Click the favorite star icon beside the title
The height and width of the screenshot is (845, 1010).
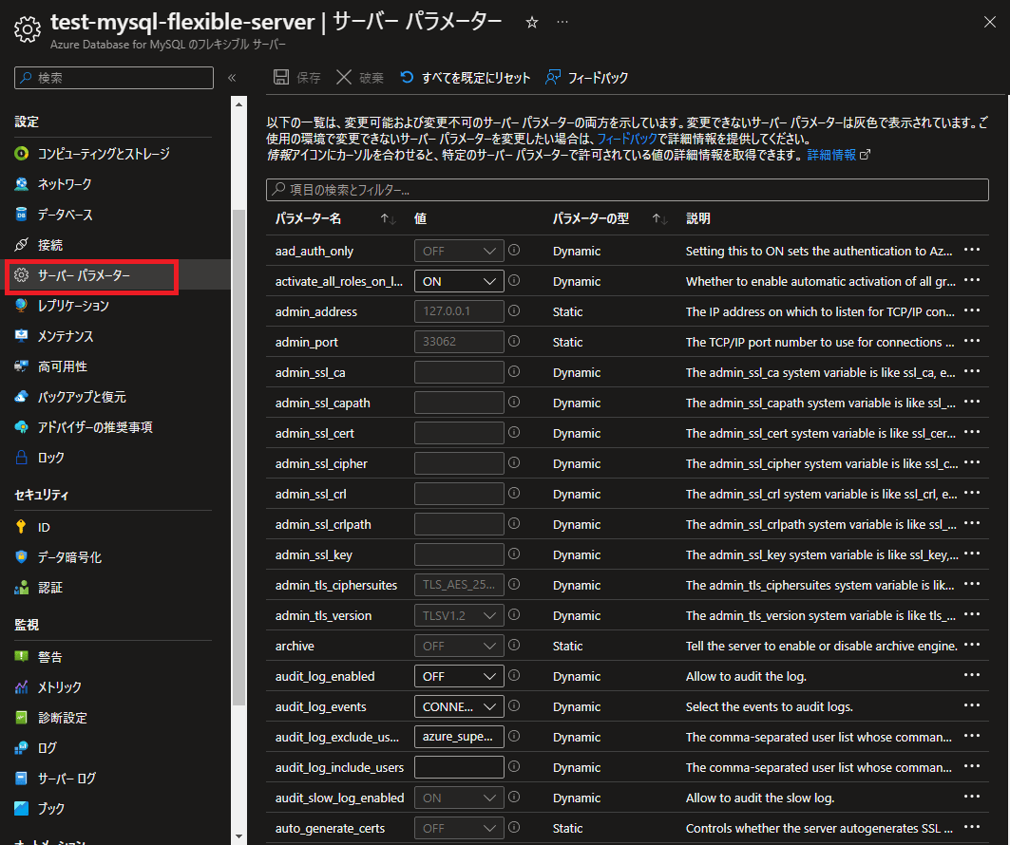pos(531,23)
